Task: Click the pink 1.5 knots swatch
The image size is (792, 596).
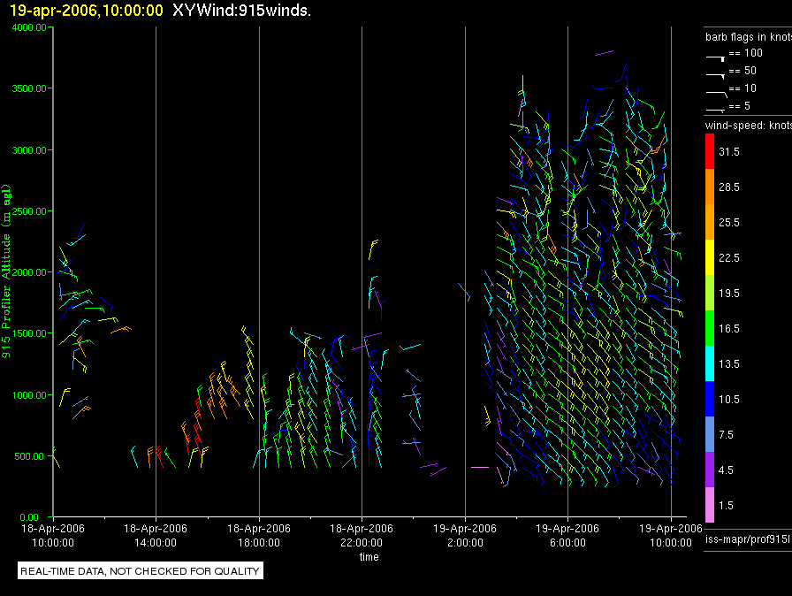Action: (x=710, y=505)
